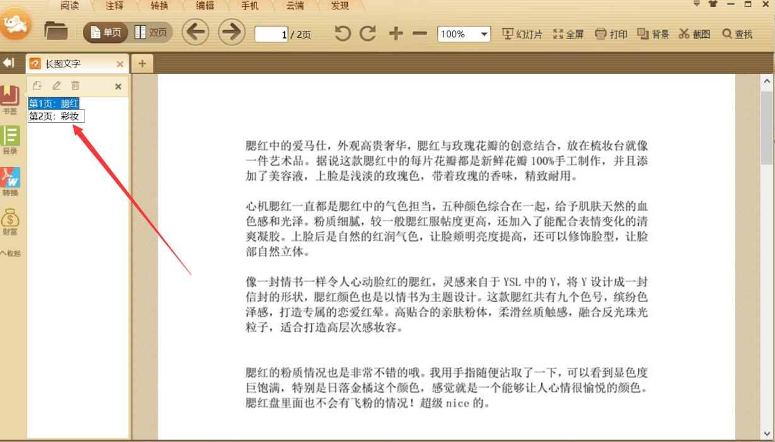Select bookmark 第2页: 彩妆

56,116
